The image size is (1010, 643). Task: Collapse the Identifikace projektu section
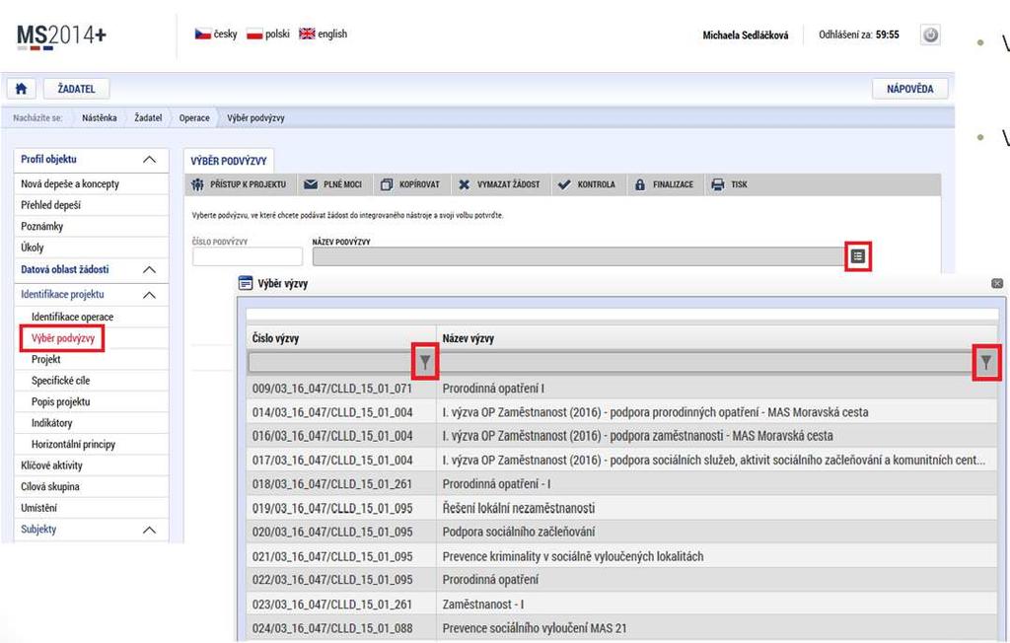149,295
